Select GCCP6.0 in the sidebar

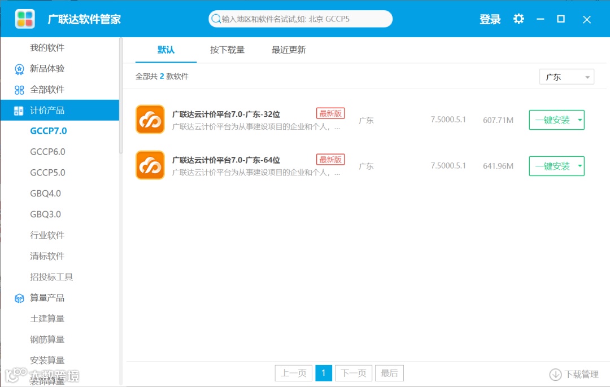coord(47,152)
